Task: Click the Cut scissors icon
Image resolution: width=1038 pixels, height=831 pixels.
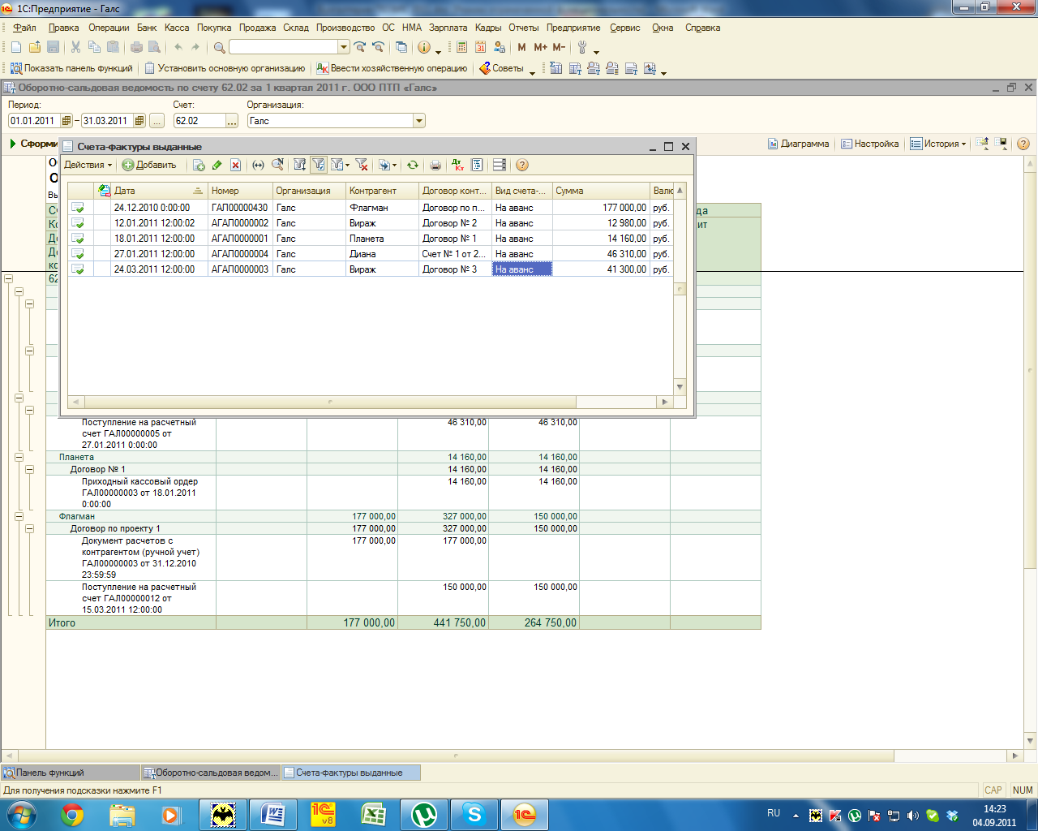Action: click(75, 47)
